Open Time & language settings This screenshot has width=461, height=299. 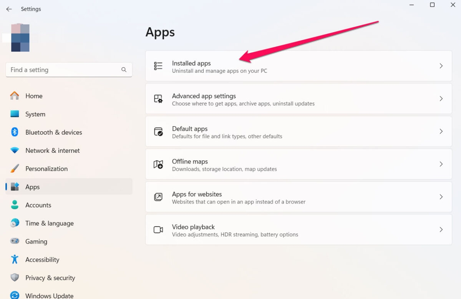pyautogui.click(x=49, y=223)
